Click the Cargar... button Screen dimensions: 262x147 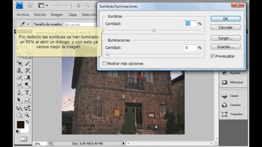[x=226, y=38]
